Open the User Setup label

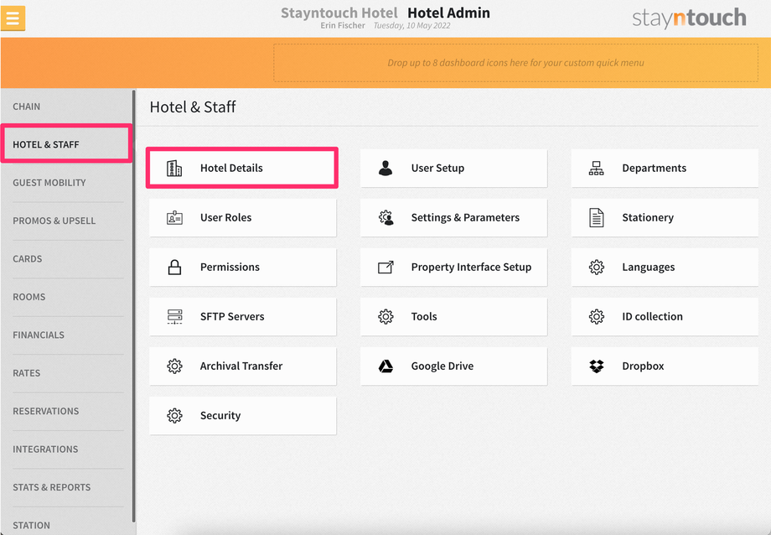pos(437,169)
